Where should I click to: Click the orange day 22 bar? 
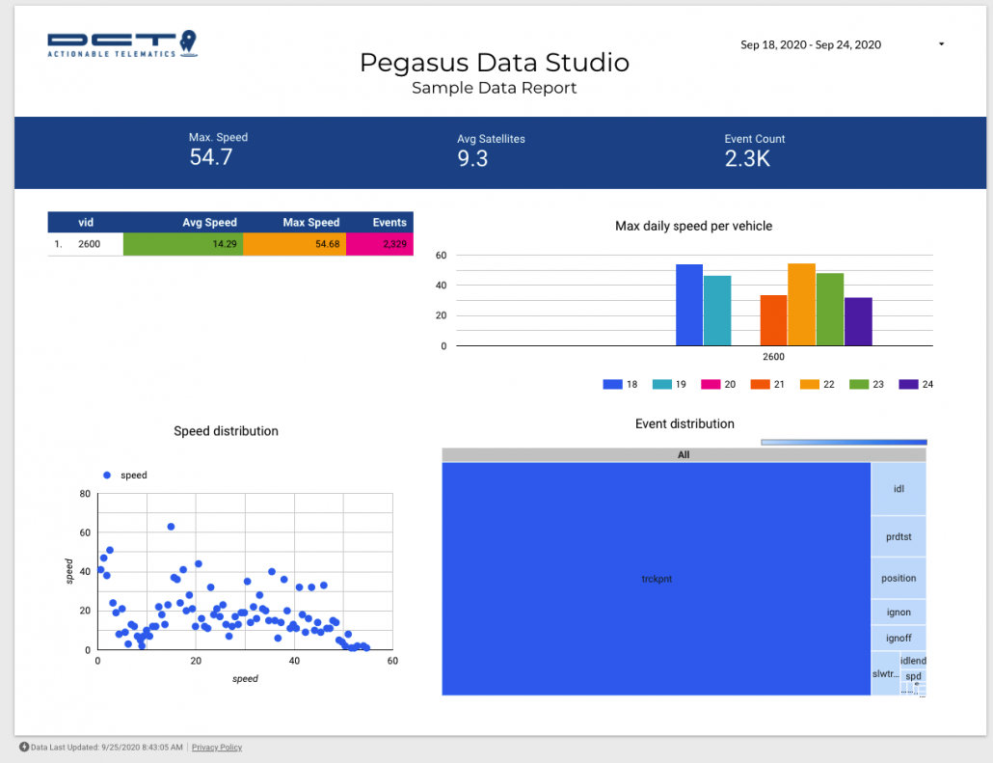[801, 304]
